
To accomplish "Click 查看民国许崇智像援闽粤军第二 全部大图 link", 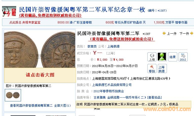I will (x=40, y=106).
